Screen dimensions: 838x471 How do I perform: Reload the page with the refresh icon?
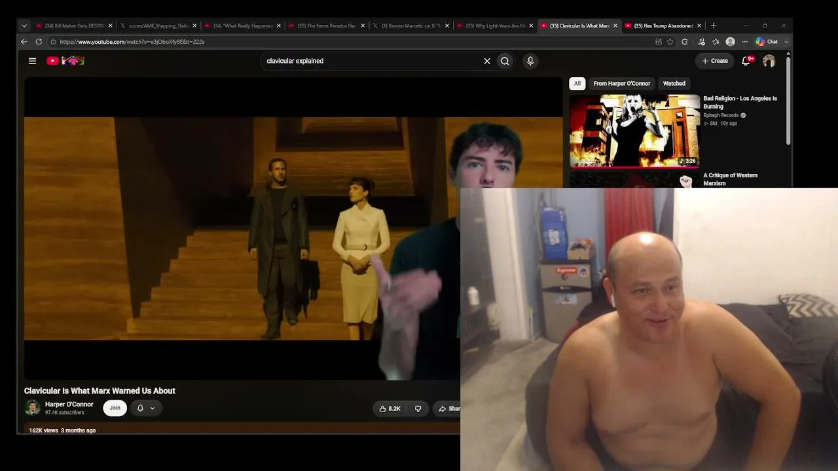39,42
